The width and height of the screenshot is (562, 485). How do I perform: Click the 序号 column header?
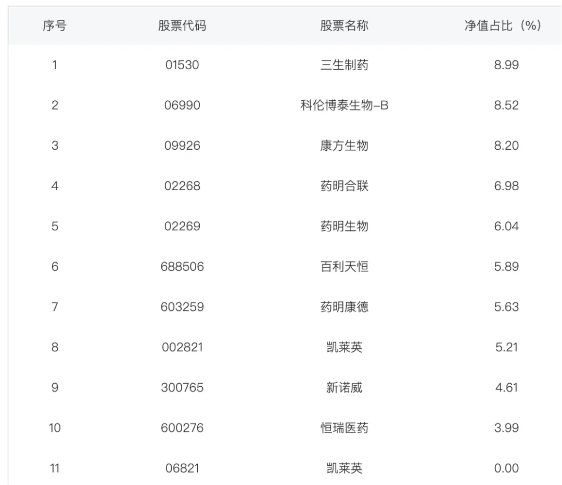pos(55,25)
